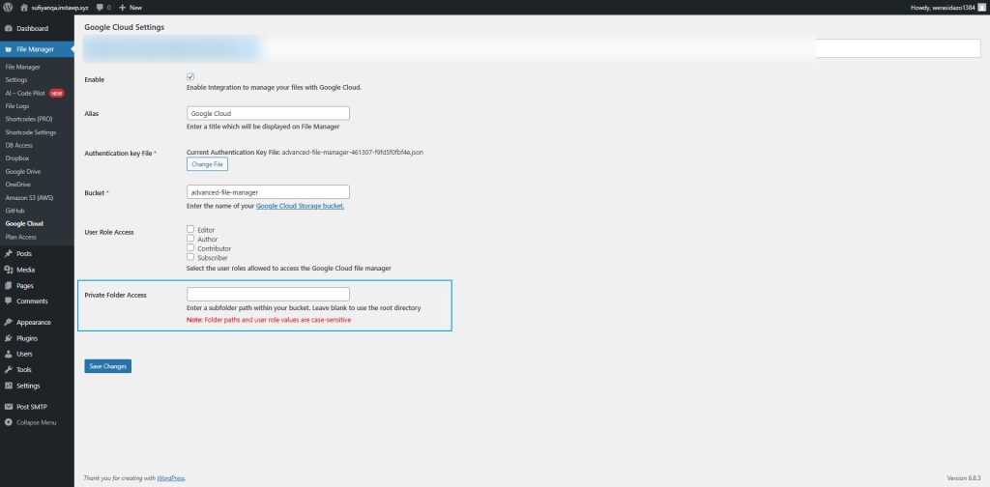
Task: Open the Google Cloud Storage bucket link
Action: tap(300, 206)
